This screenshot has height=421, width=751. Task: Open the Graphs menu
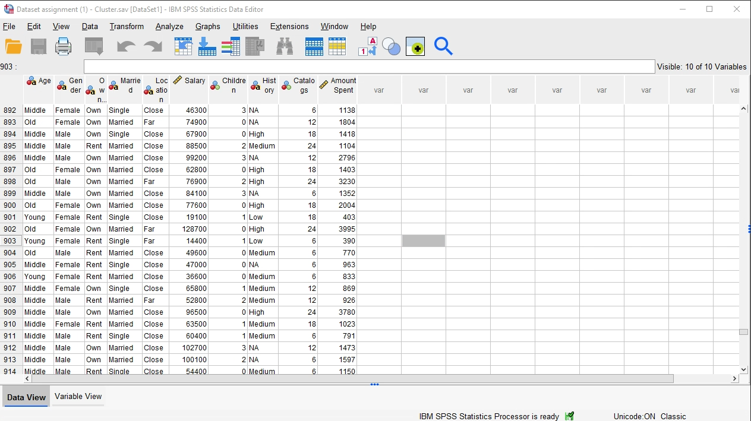click(x=207, y=27)
